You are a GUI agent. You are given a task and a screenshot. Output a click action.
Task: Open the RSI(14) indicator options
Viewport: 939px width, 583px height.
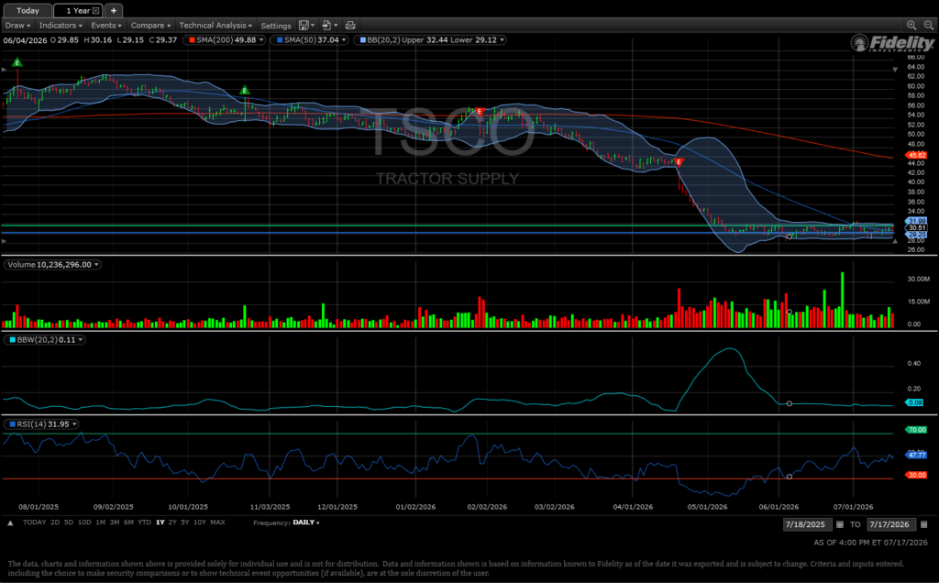(x=74, y=424)
